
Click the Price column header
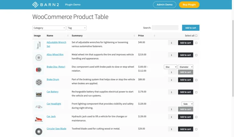point(141,36)
